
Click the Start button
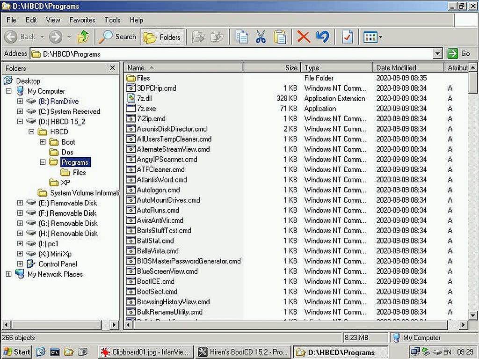pyautogui.click(x=16, y=352)
